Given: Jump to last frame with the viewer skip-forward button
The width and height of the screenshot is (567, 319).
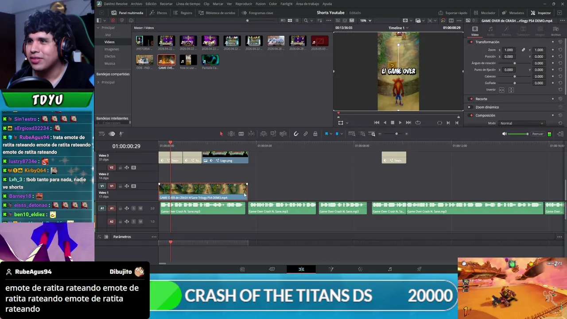Looking at the screenshot, I should click(x=408, y=123).
